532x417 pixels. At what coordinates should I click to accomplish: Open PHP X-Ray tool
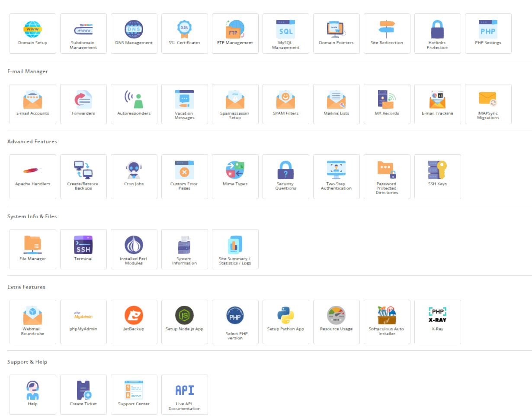[x=438, y=322]
